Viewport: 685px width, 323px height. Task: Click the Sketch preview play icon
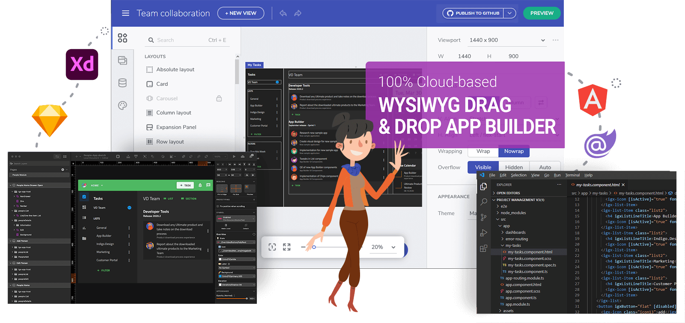click(x=234, y=156)
